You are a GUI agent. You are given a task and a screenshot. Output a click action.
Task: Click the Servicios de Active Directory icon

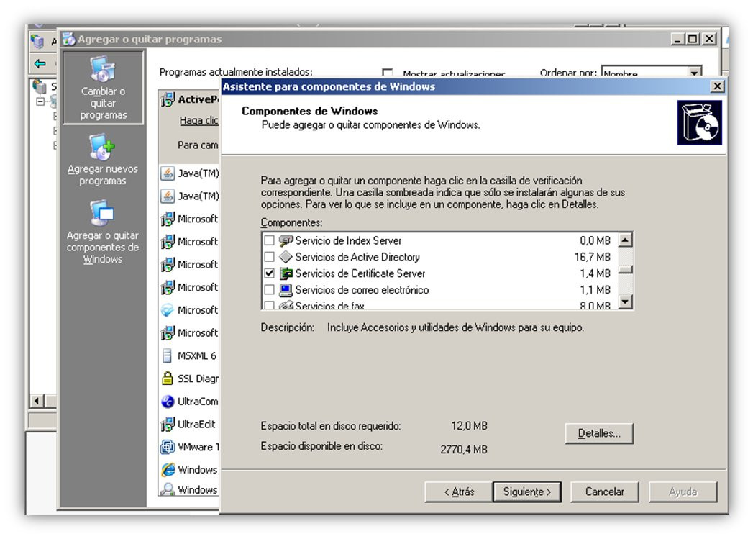(286, 256)
